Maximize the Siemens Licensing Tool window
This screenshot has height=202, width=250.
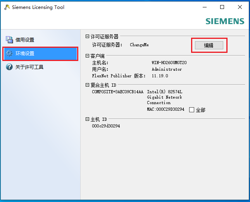tap(222, 7)
